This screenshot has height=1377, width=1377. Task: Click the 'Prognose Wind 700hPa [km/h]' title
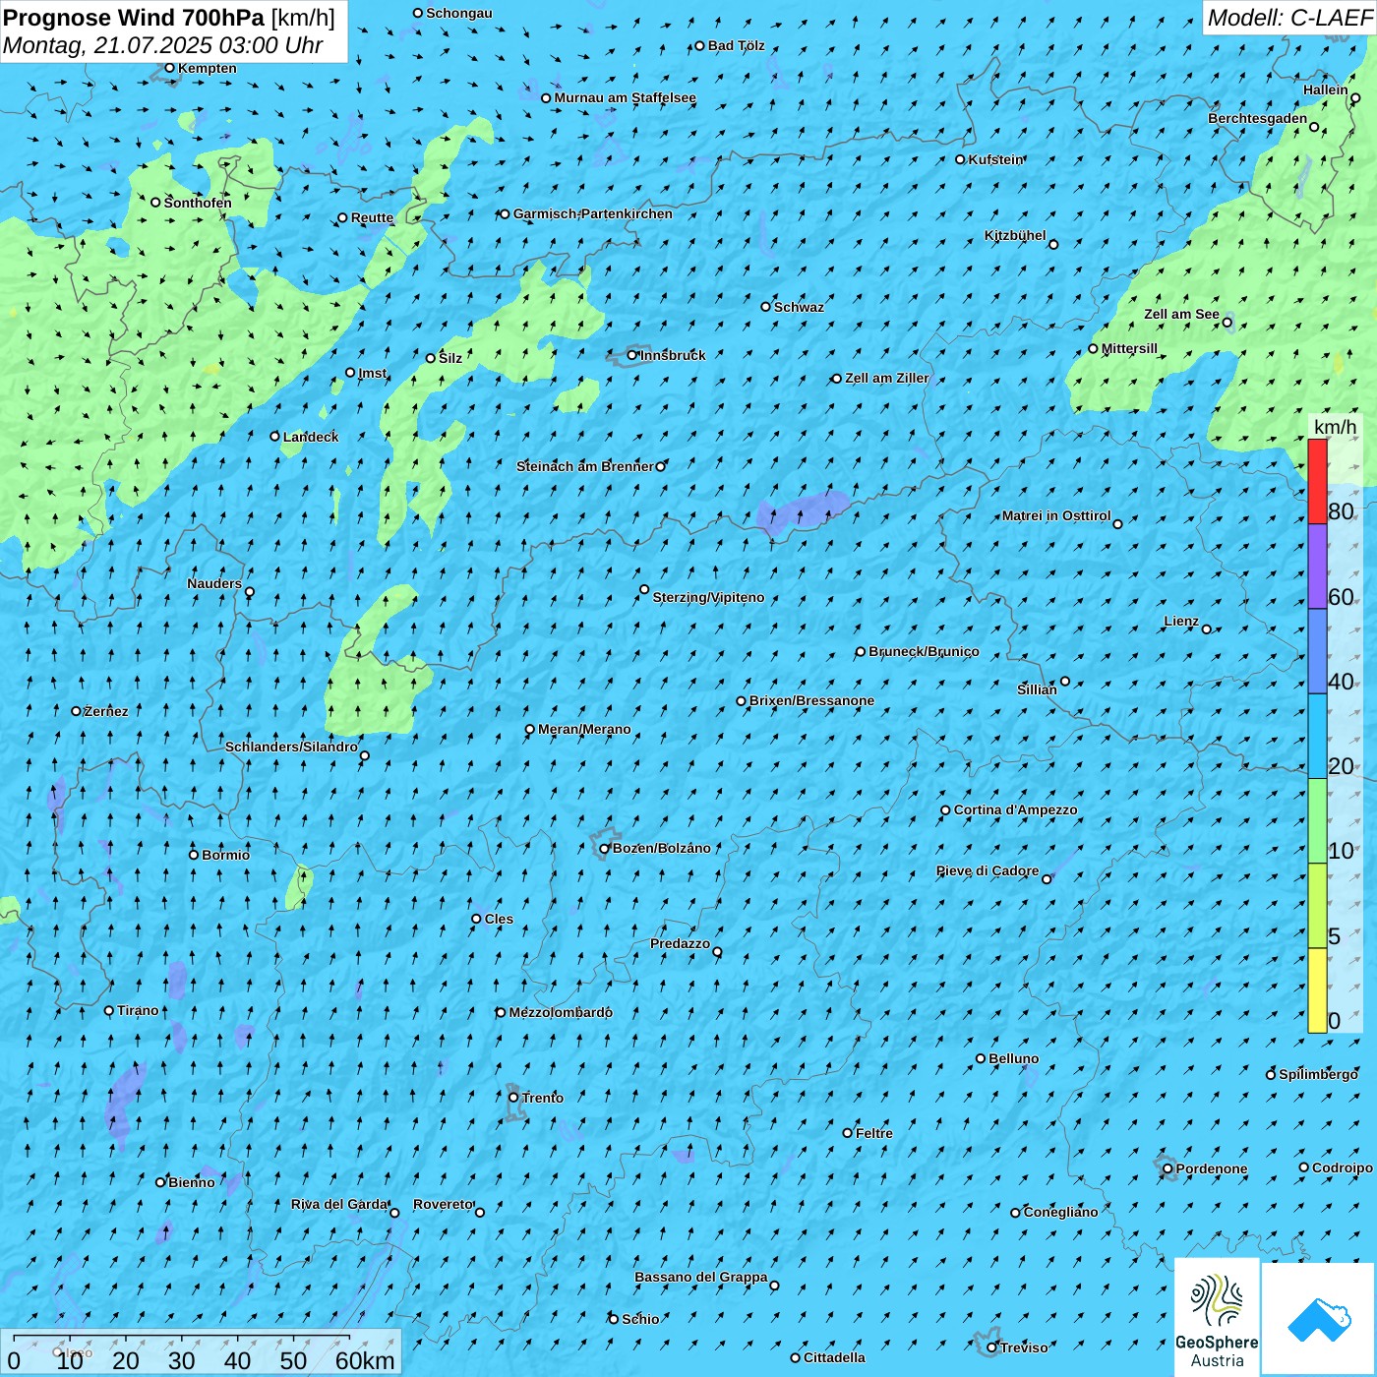tap(169, 17)
